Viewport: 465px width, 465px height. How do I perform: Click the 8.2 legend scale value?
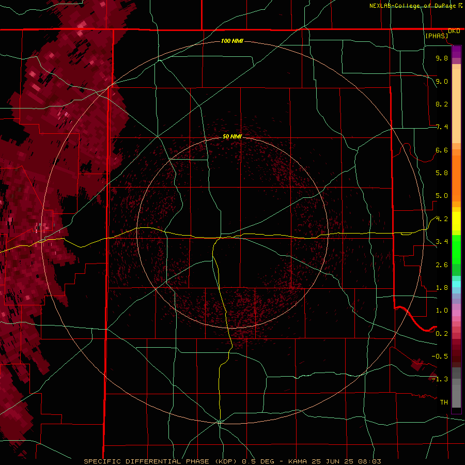tap(442, 104)
